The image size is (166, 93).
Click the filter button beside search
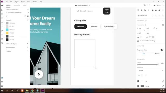point(107,11)
